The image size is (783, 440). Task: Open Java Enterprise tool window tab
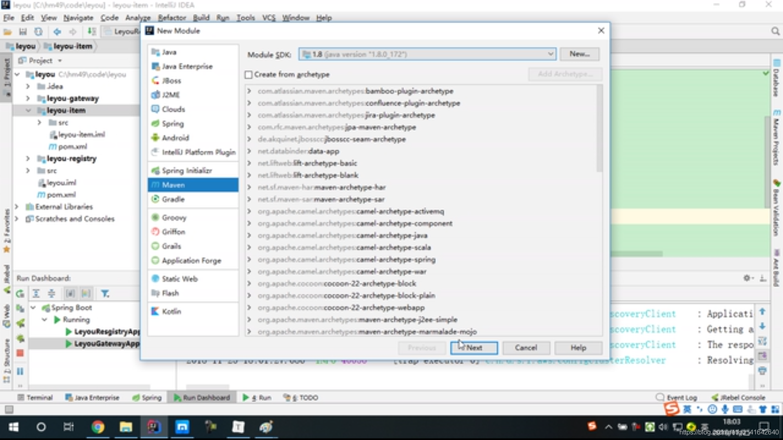pos(92,398)
